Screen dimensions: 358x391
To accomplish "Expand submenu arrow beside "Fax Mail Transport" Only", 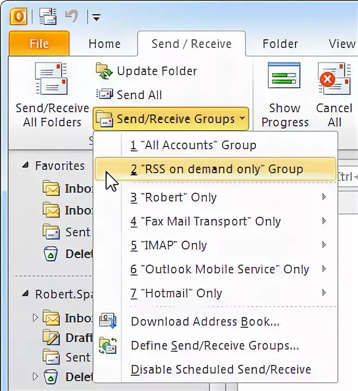I will (x=324, y=221).
